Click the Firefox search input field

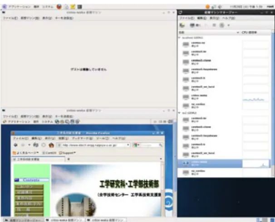click(149, 145)
